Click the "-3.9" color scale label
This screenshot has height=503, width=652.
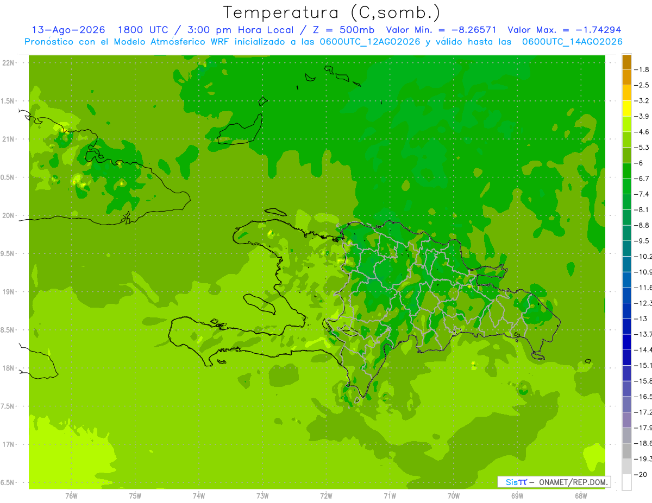[642, 116]
